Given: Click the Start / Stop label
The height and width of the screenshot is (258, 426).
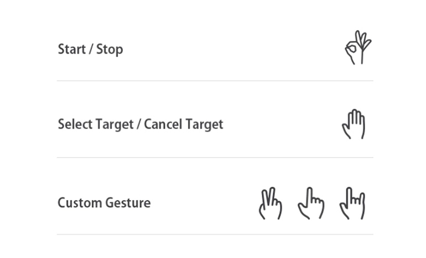Looking at the screenshot, I should pyautogui.click(x=90, y=49).
